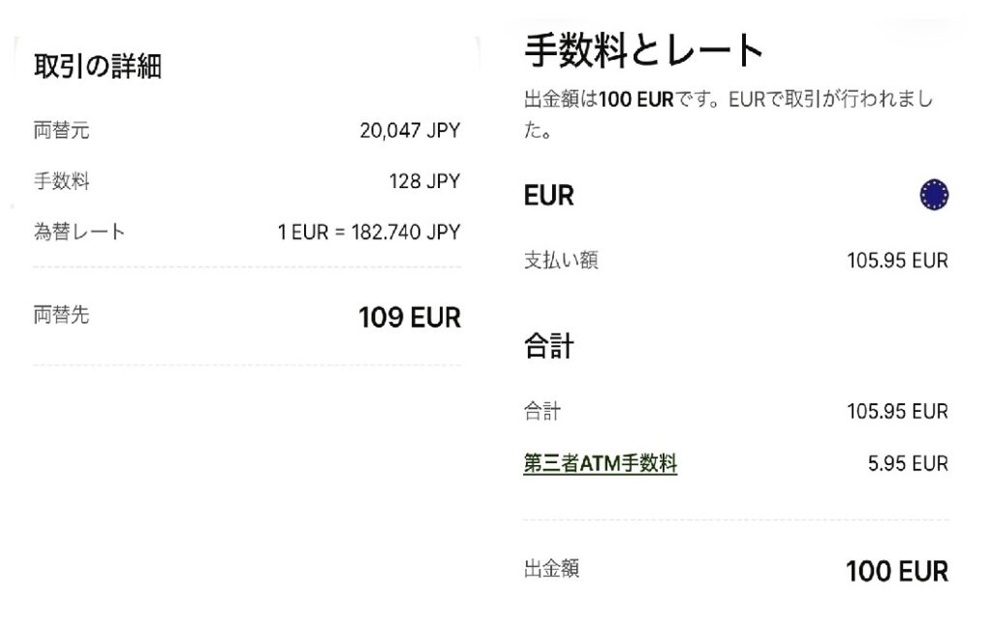This screenshot has height=627, width=992.
Task: Click the 手数料とレート title
Action: pyautogui.click(x=644, y=50)
